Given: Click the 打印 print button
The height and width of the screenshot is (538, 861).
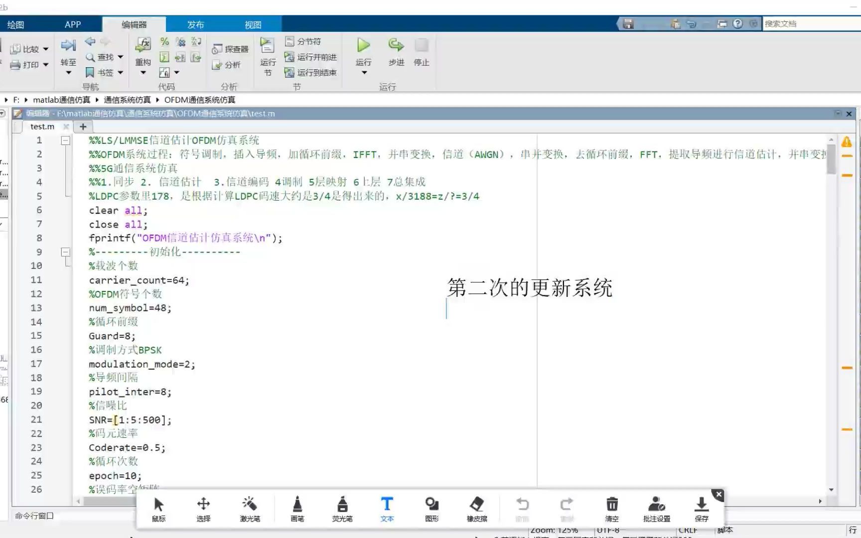Looking at the screenshot, I should pyautogui.click(x=27, y=65).
